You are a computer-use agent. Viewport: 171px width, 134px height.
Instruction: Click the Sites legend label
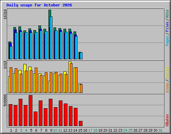167,88
